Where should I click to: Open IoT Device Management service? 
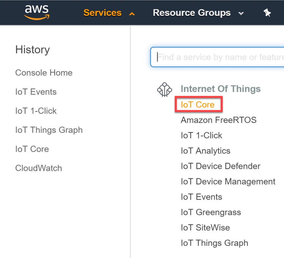point(228,182)
